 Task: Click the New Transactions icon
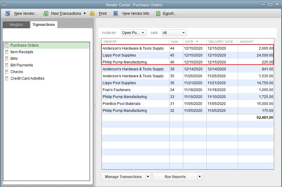46,14
